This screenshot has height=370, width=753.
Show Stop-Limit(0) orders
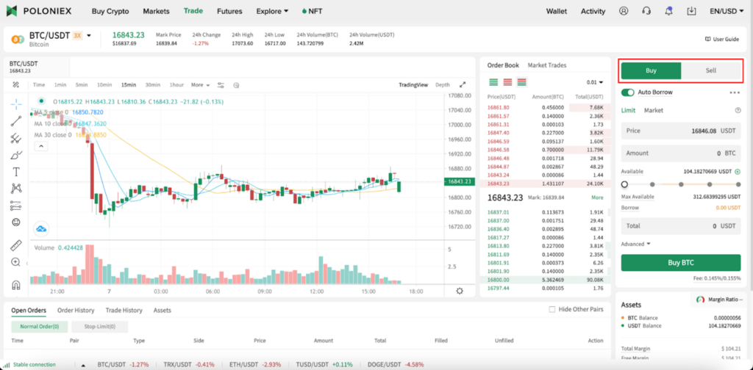coord(99,327)
